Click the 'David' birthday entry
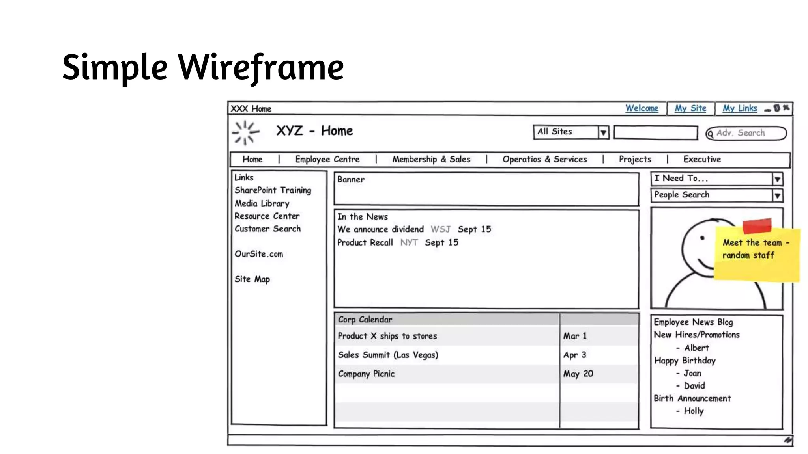808x454 pixels. pos(694,386)
